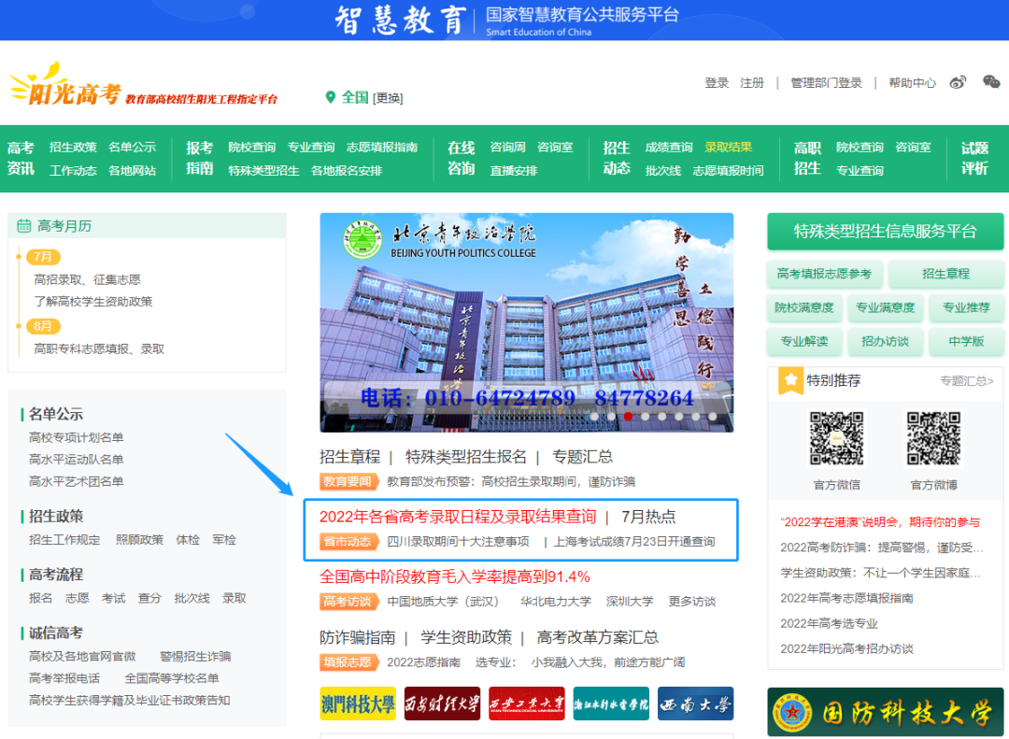This screenshot has height=739, width=1009.
Task: Click the green location pin icon
Action: coord(330,97)
